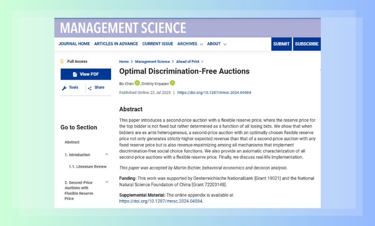Open the Archives dropdown menu
The height and width of the screenshot is (226, 375).
[x=190, y=44]
